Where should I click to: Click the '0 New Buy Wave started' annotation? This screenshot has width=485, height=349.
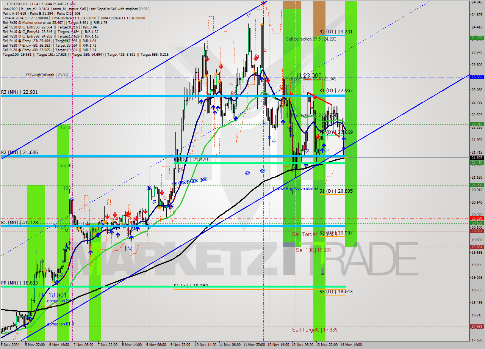296,189
